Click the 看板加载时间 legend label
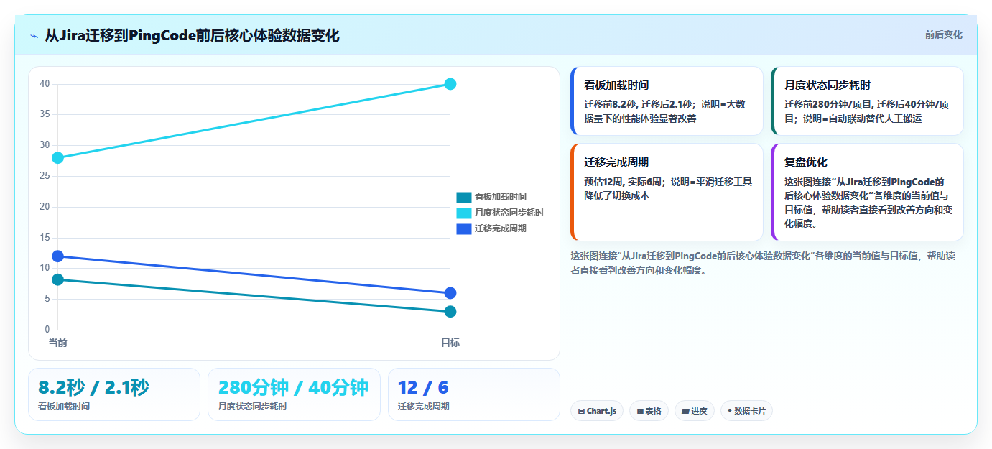 500,197
